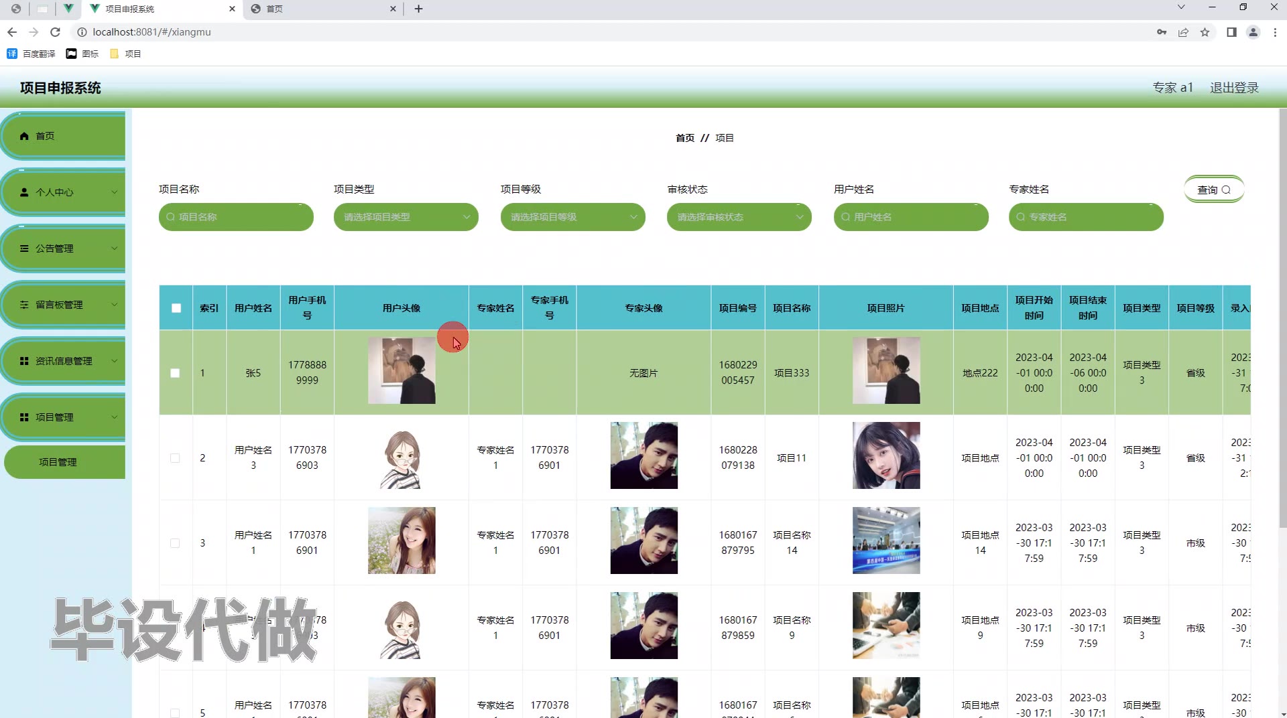1287x718 pixels.
Task: Open the project photo in row 1
Action: coord(886,370)
